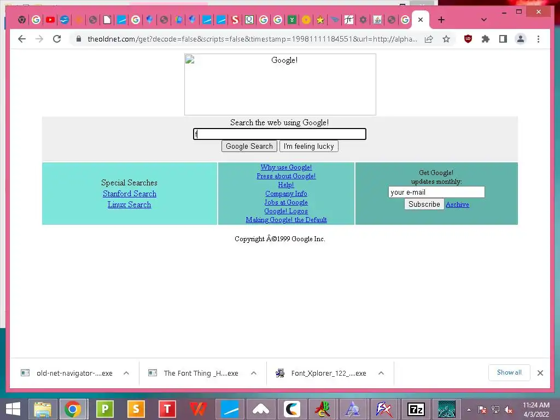View site information via lock icon
The height and width of the screenshot is (420, 560).
[79, 39]
